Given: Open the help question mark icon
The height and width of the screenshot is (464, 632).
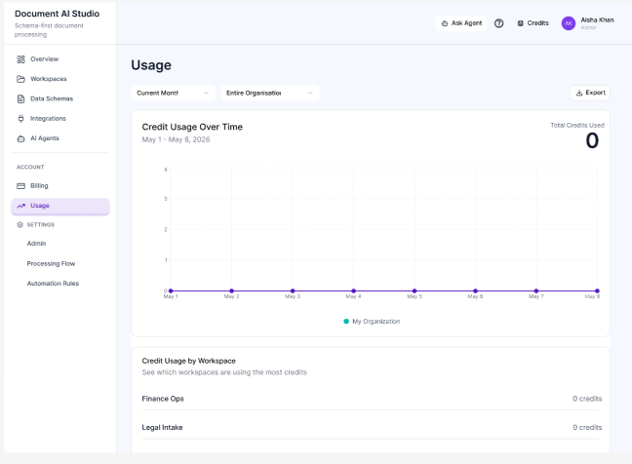Looking at the screenshot, I should tap(499, 23).
